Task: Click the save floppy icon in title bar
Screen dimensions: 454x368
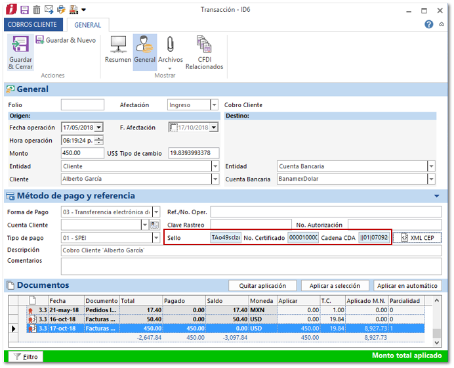Action: [24, 10]
